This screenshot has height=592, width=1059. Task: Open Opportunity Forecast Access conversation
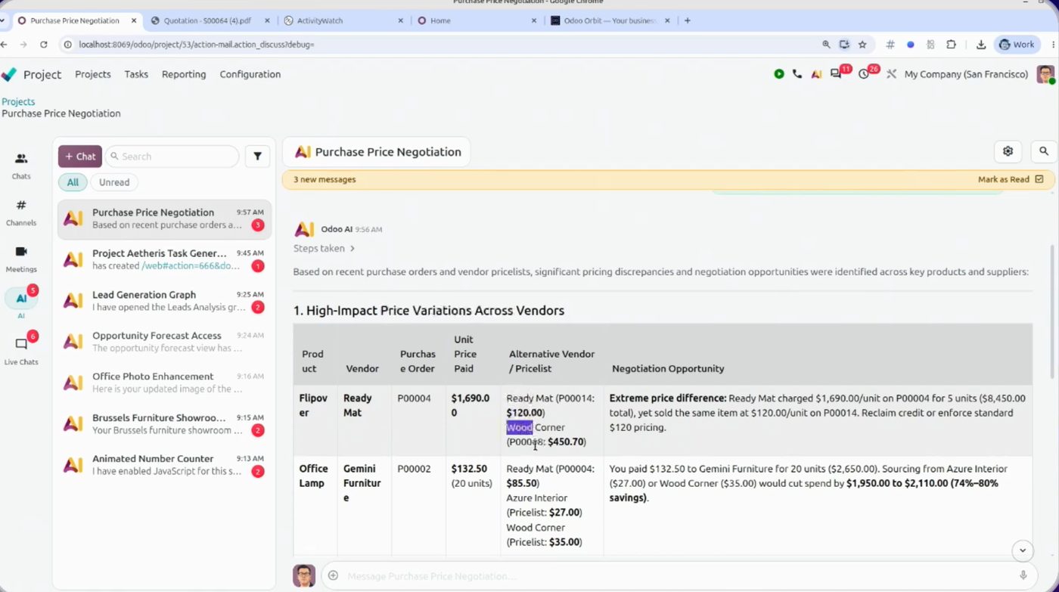(x=164, y=342)
